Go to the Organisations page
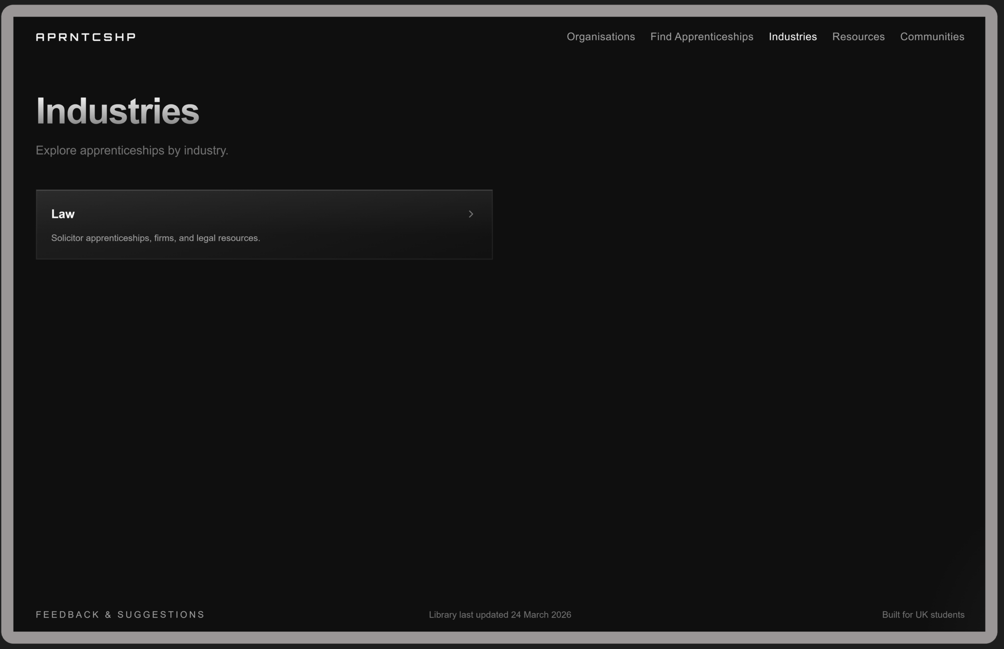Image resolution: width=1004 pixels, height=649 pixels. pos(600,37)
